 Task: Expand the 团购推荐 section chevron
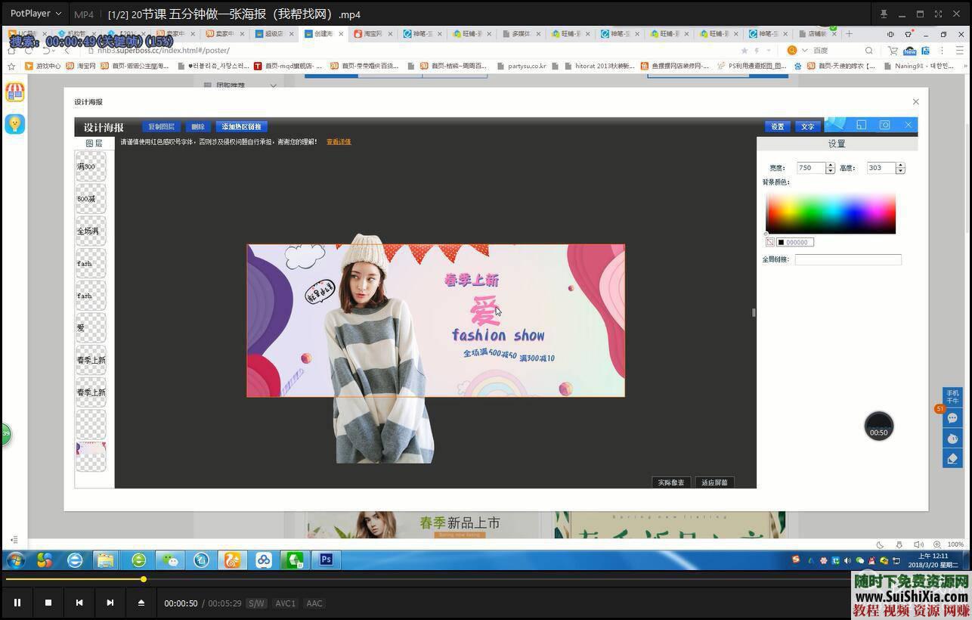pyautogui.click(x=273, y=85)
